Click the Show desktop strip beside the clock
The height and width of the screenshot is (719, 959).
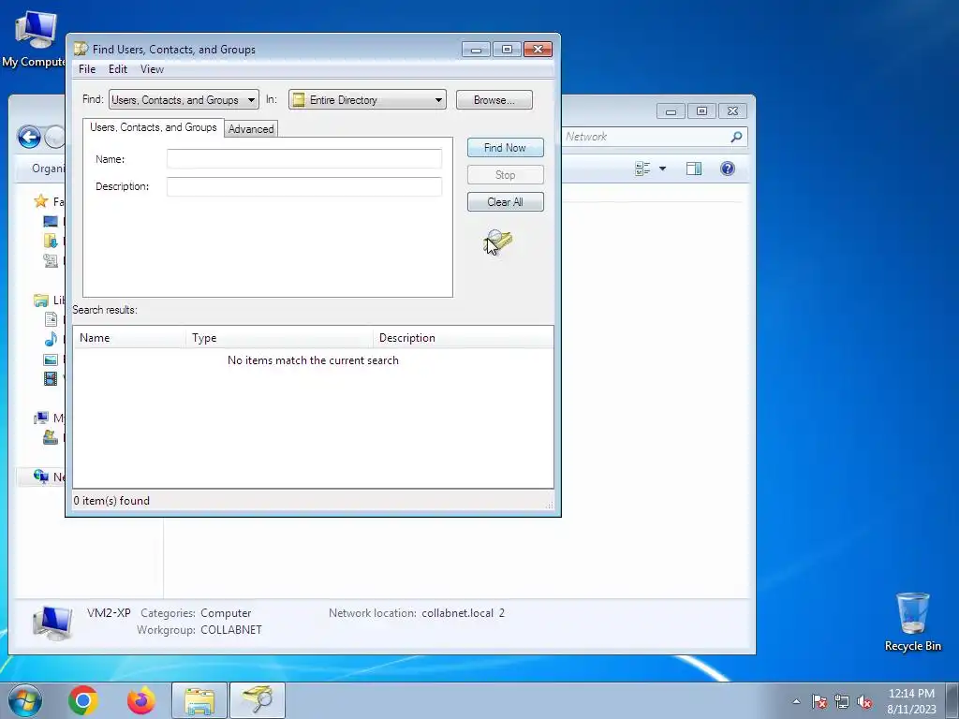[952, 700]
